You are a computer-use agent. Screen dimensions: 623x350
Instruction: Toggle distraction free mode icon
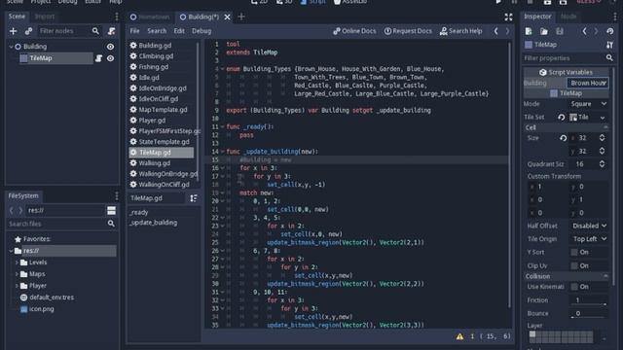pyautogui.click(x=508, y=17)
